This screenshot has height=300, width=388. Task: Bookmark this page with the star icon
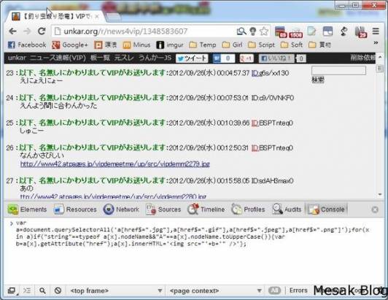(x=264, y=31)
